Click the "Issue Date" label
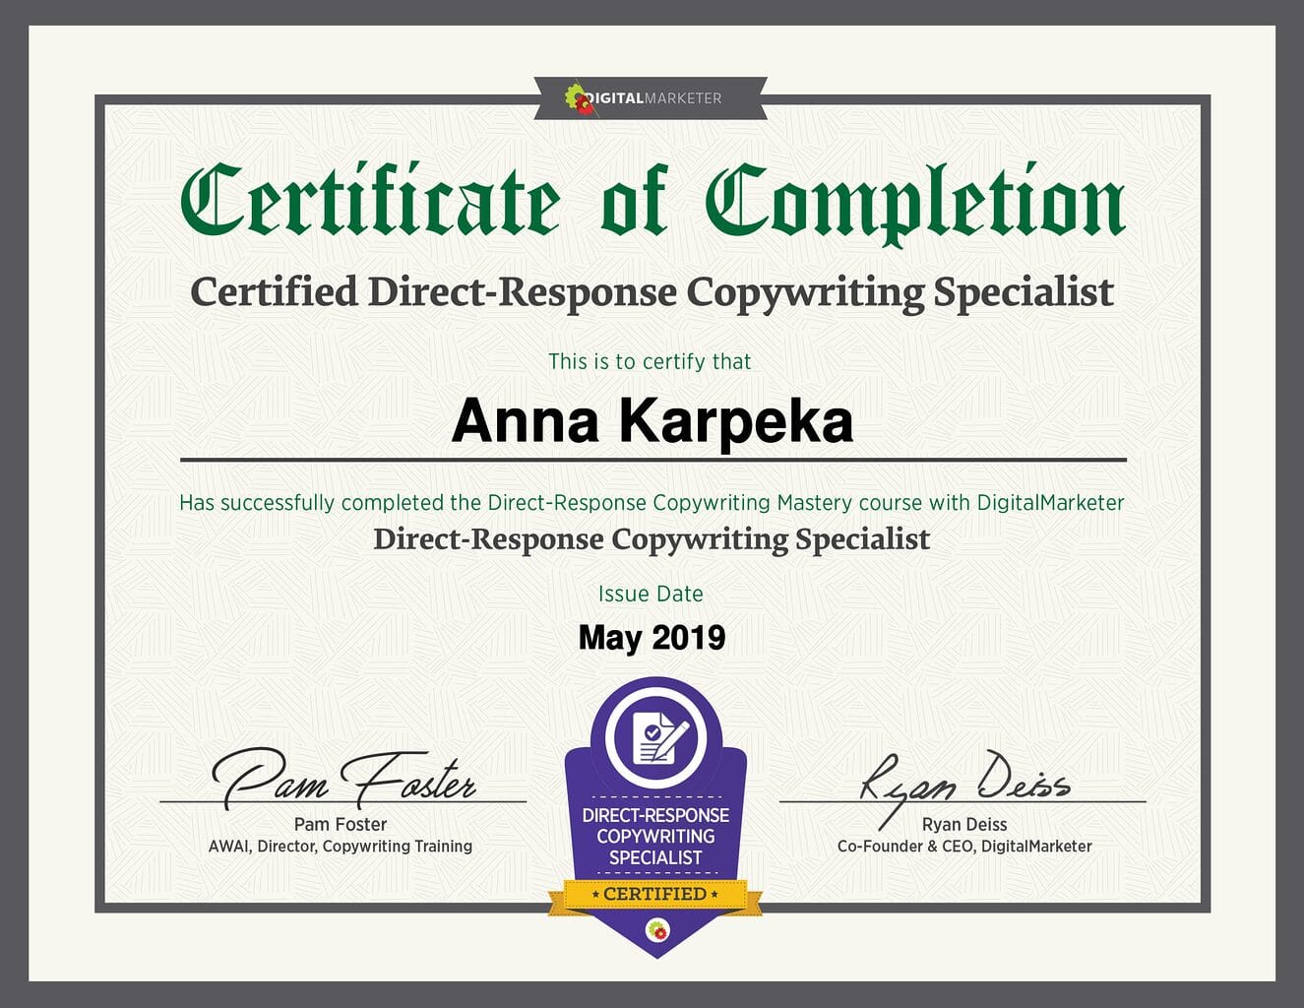The height and width of the screenshot is (1008, 1304). (651, 594)
